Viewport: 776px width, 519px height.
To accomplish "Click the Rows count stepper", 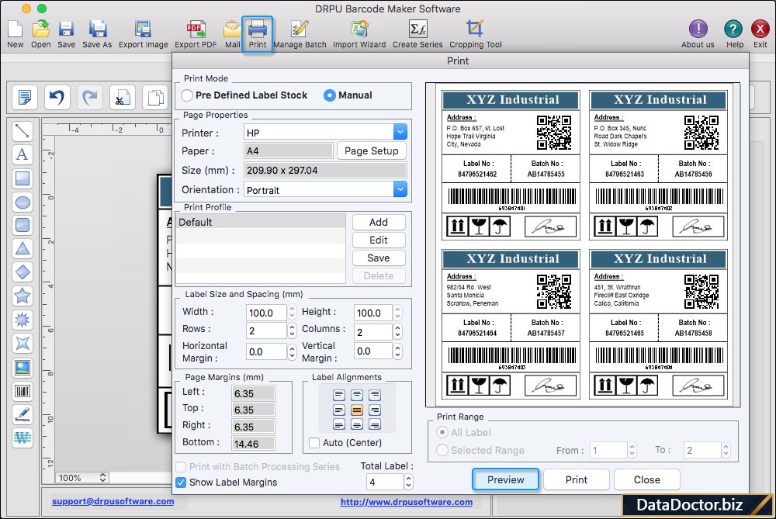I will coord(292,330).
